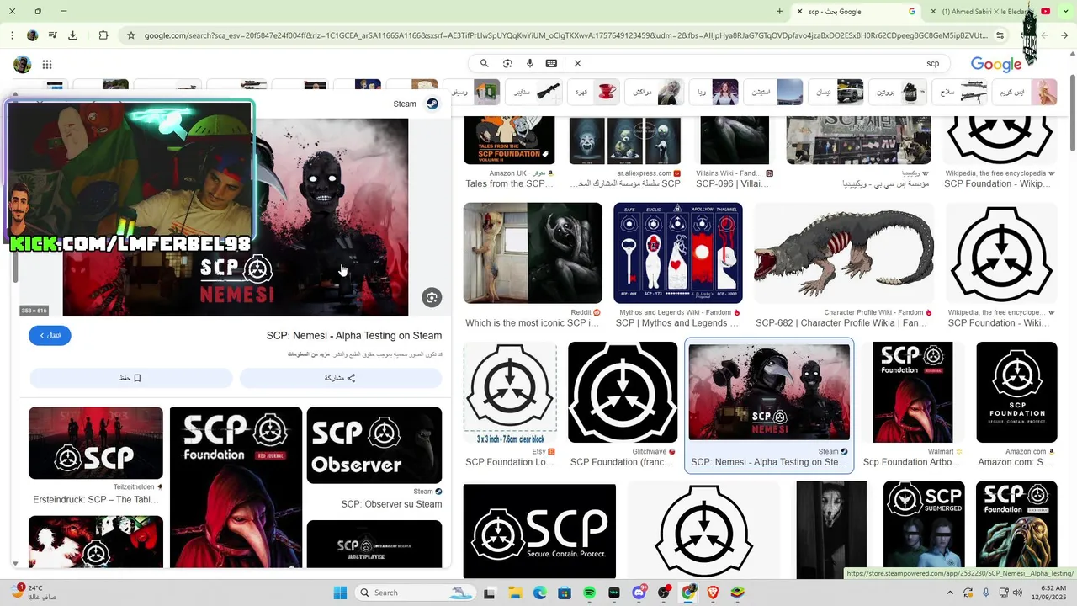The image size is (1077, 606).
Task: Open a new browser tab with plus
Action: [779, 12]
